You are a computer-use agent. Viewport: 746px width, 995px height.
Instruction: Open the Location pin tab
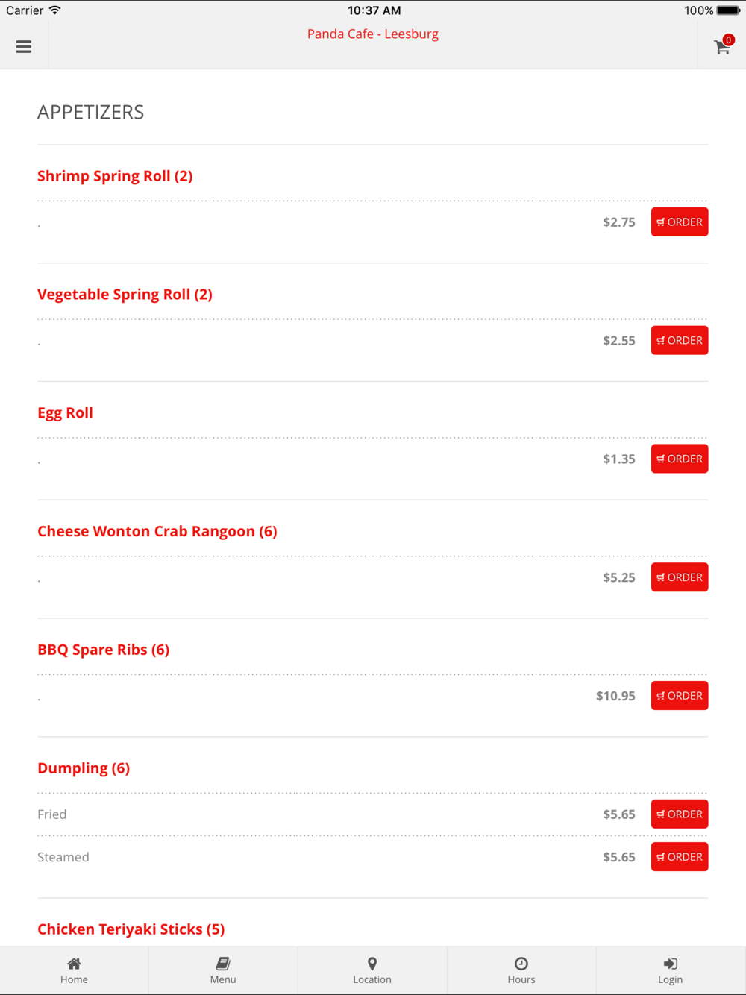(x=372, y=970)
